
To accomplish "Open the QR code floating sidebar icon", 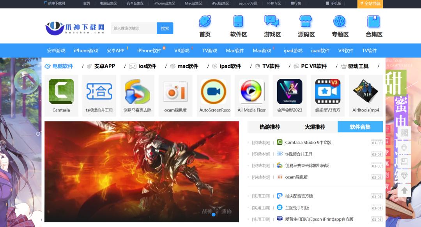I will pyautogui.click(x=404, y=133).
